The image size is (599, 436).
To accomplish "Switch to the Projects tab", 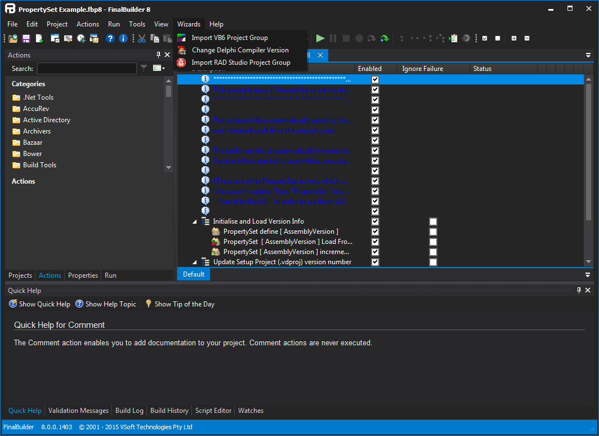I will coord(20,275).
